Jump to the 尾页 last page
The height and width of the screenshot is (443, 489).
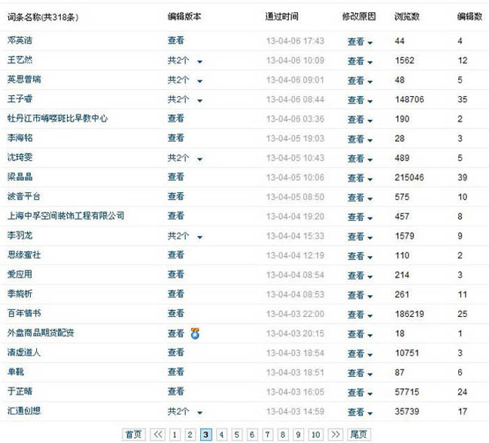pos(358,434)
